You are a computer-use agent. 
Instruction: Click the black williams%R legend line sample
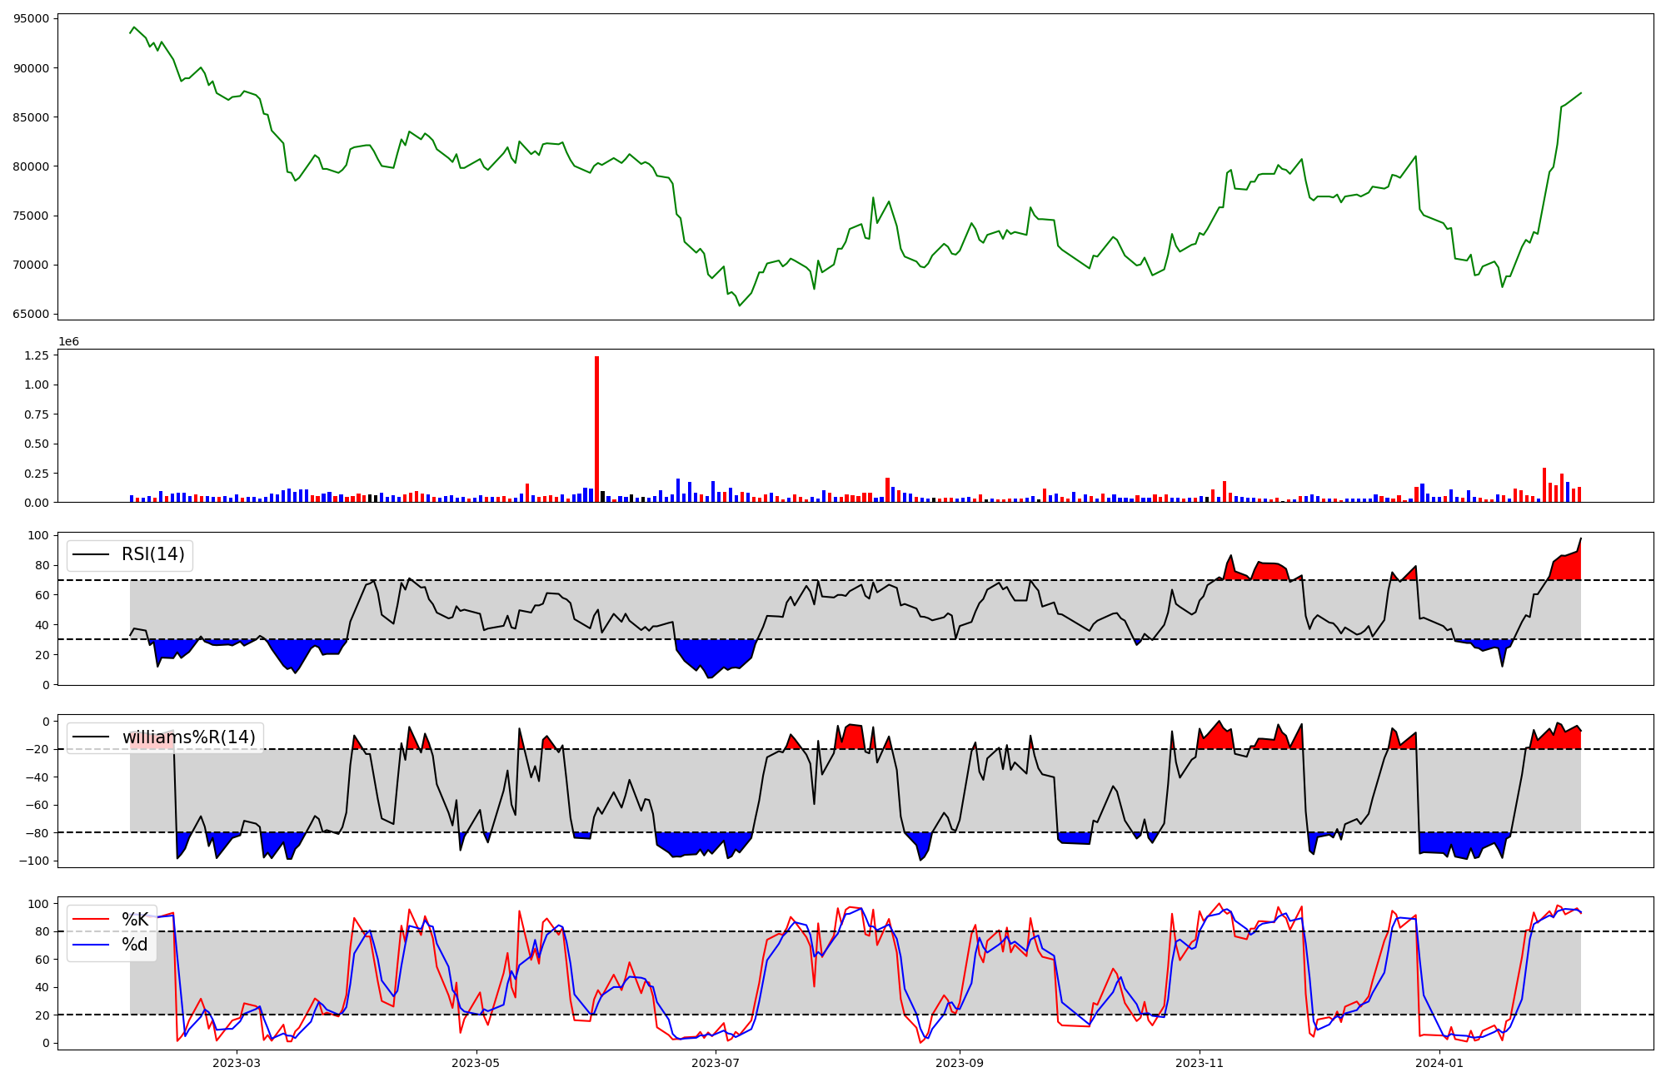(x=92, y=737)
